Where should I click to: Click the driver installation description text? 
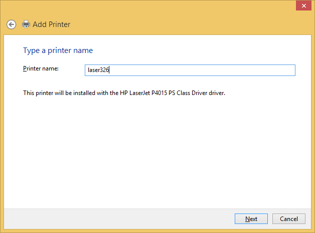click(124, 93)
